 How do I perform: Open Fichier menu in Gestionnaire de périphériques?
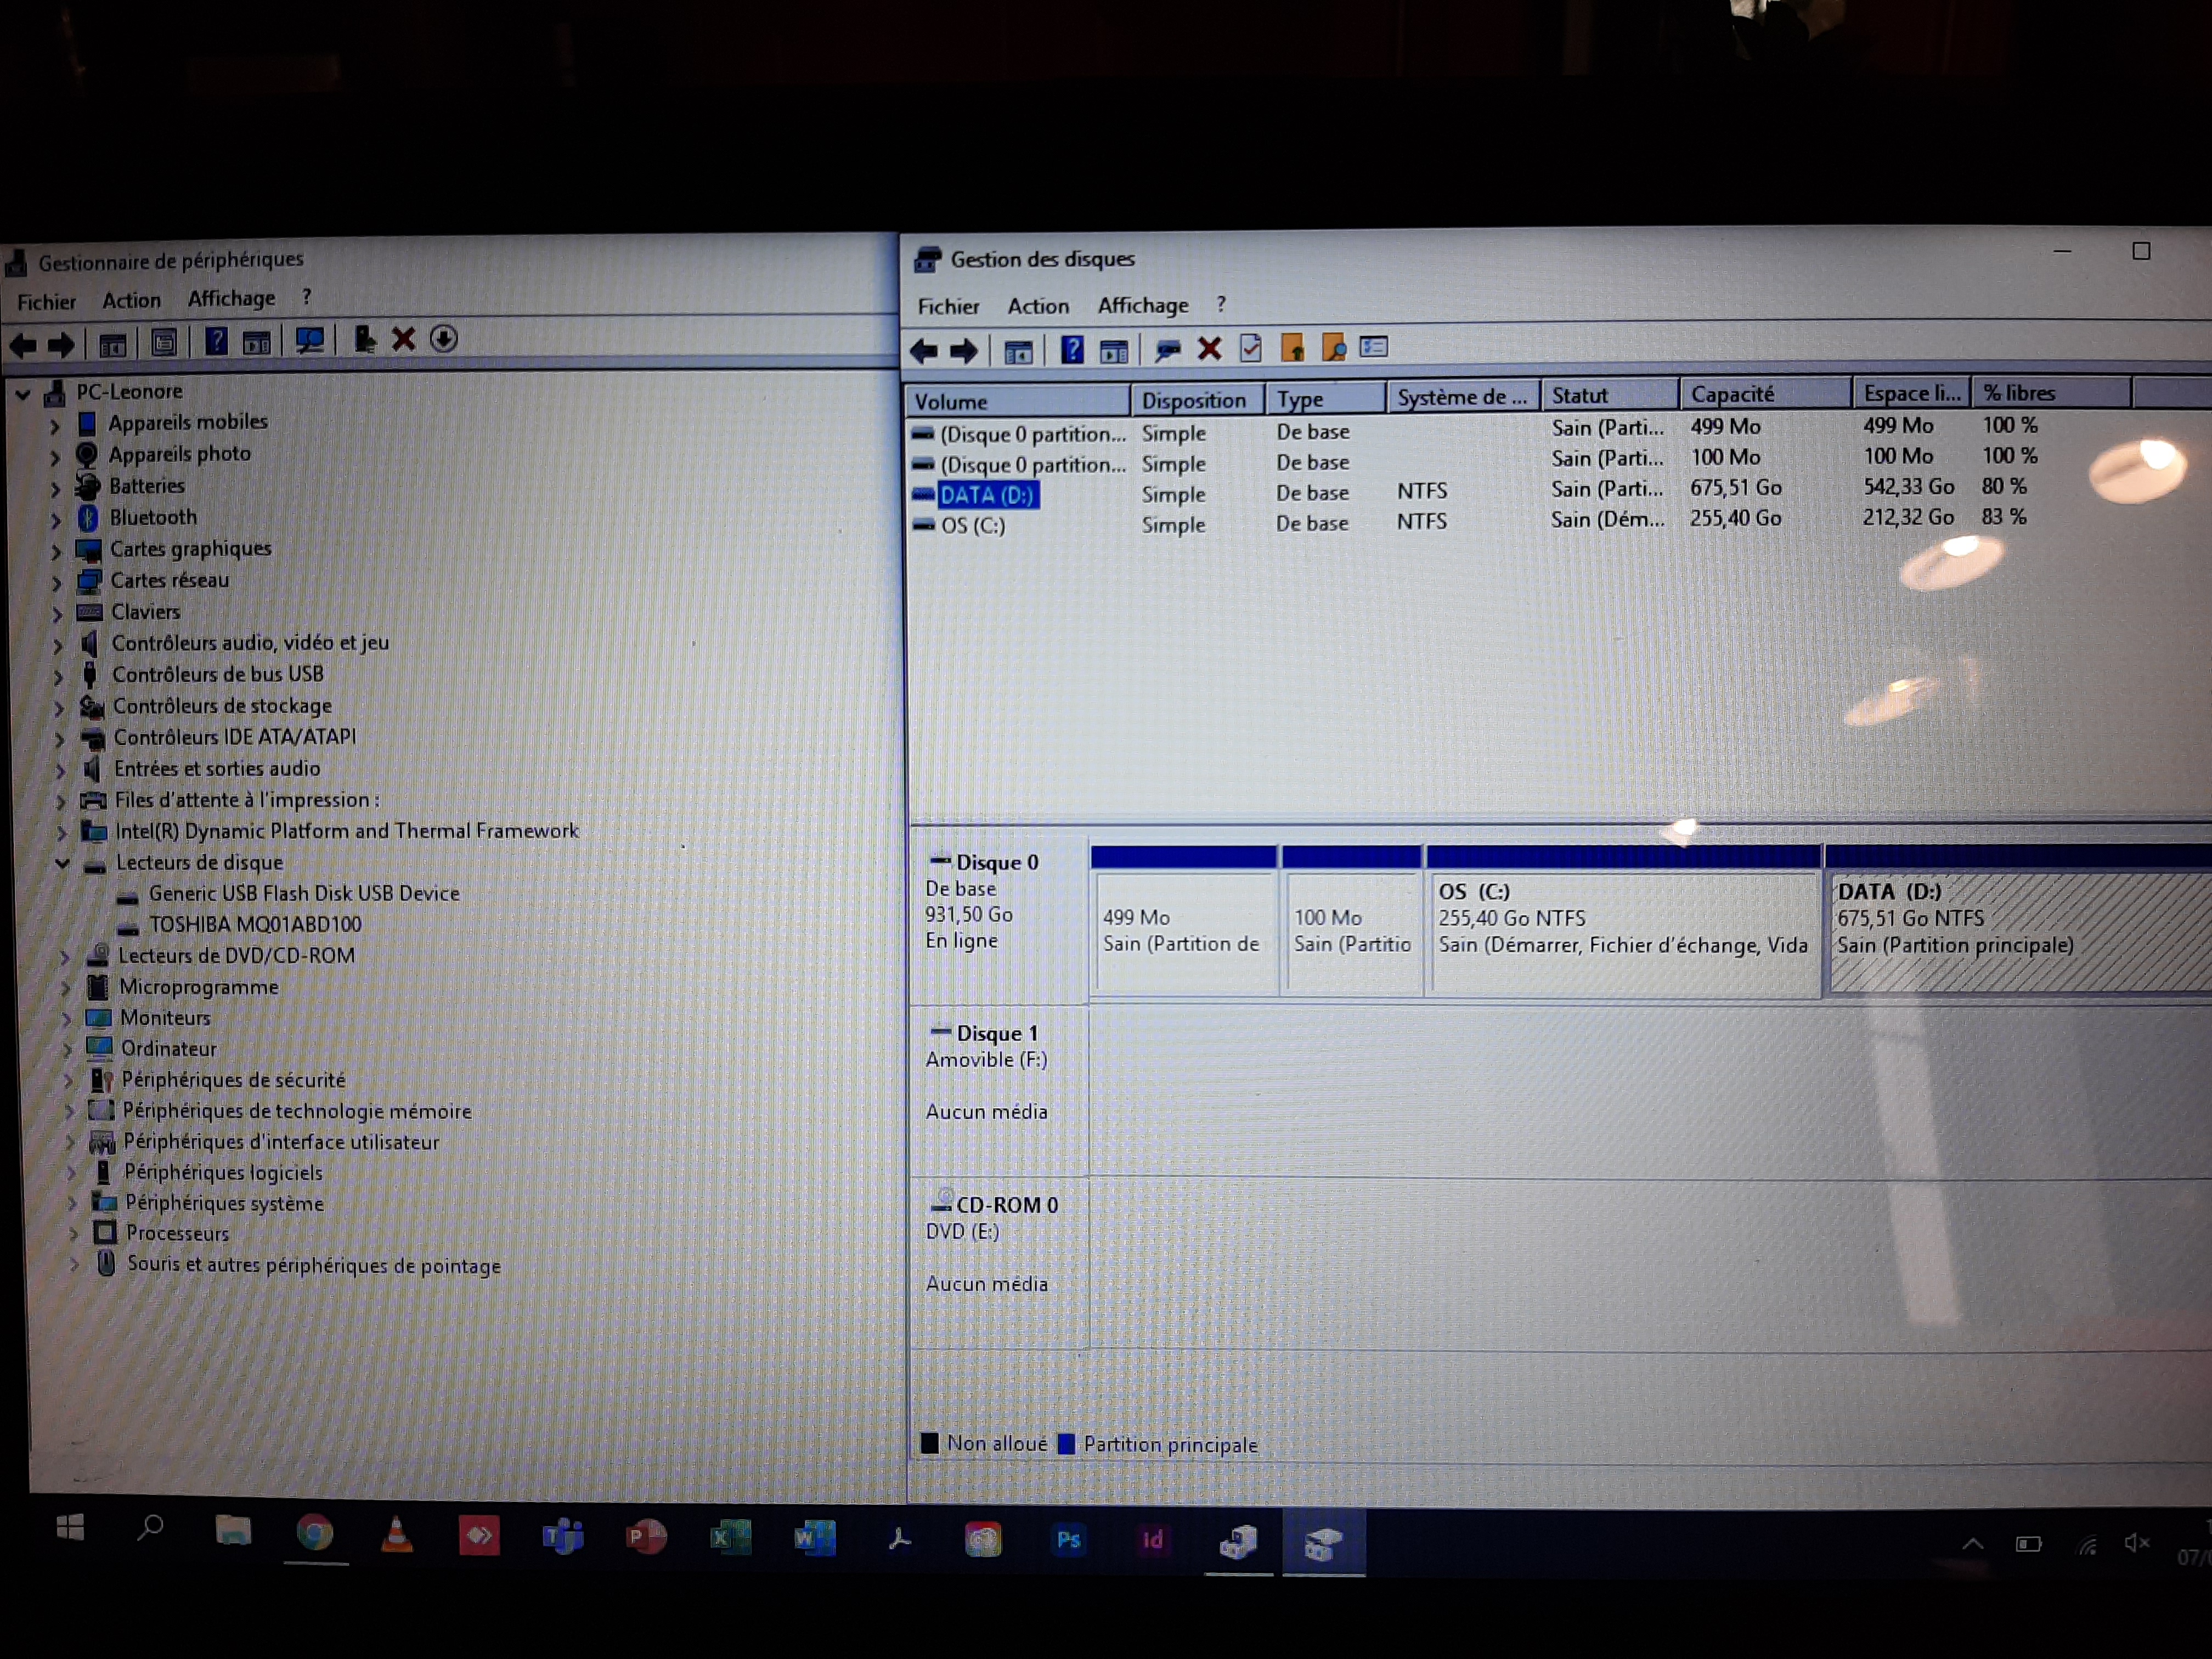(46, 302)
